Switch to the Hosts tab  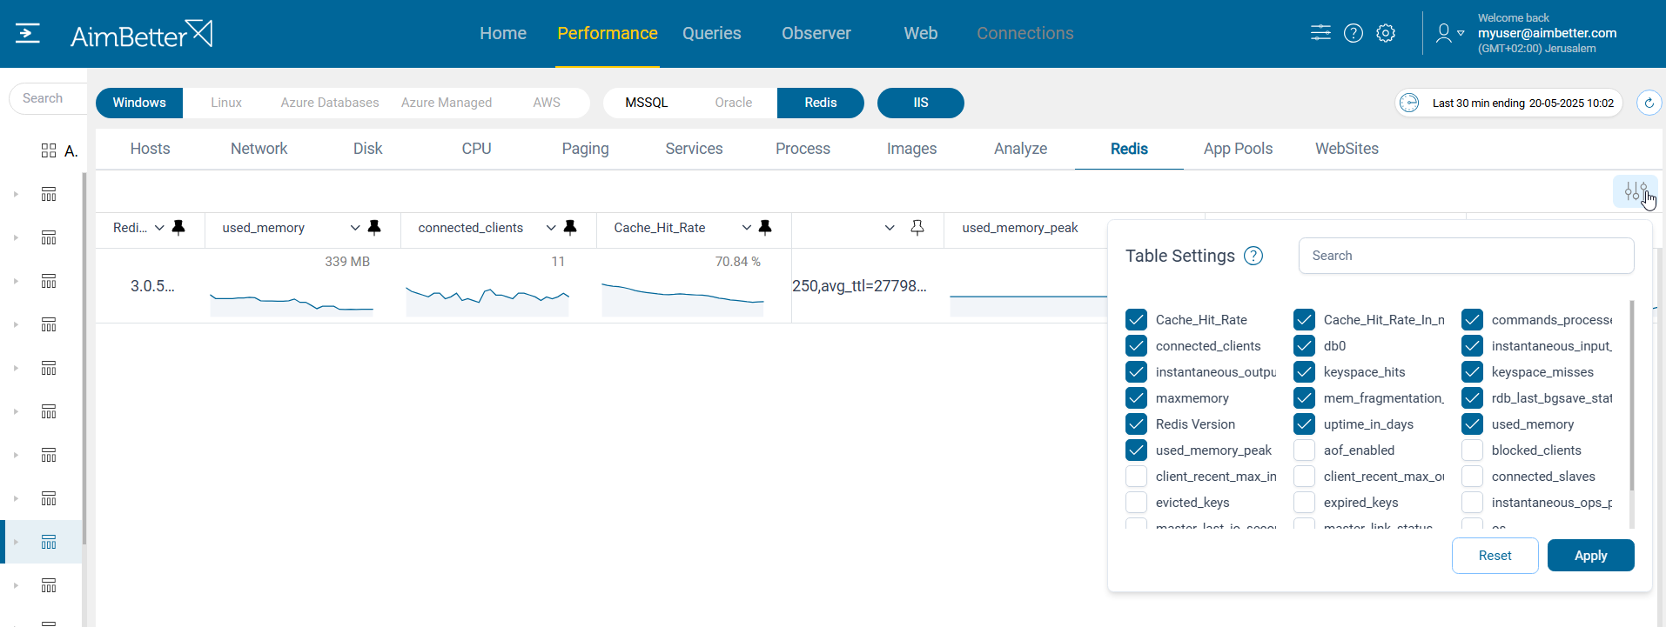click(151, 149)
